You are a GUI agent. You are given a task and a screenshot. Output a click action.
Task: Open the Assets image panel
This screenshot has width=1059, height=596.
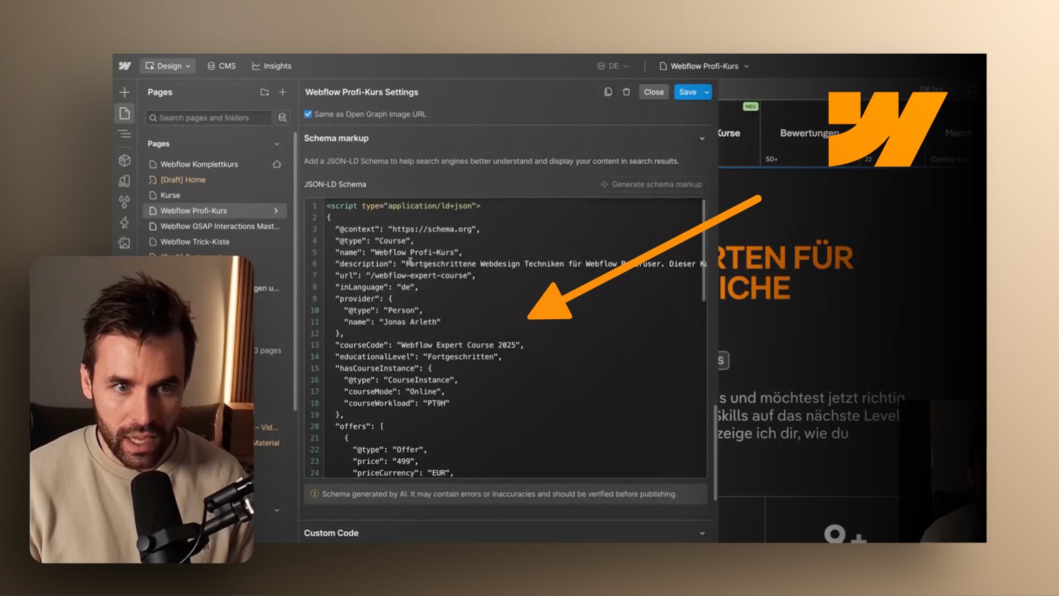click(125, 243)
